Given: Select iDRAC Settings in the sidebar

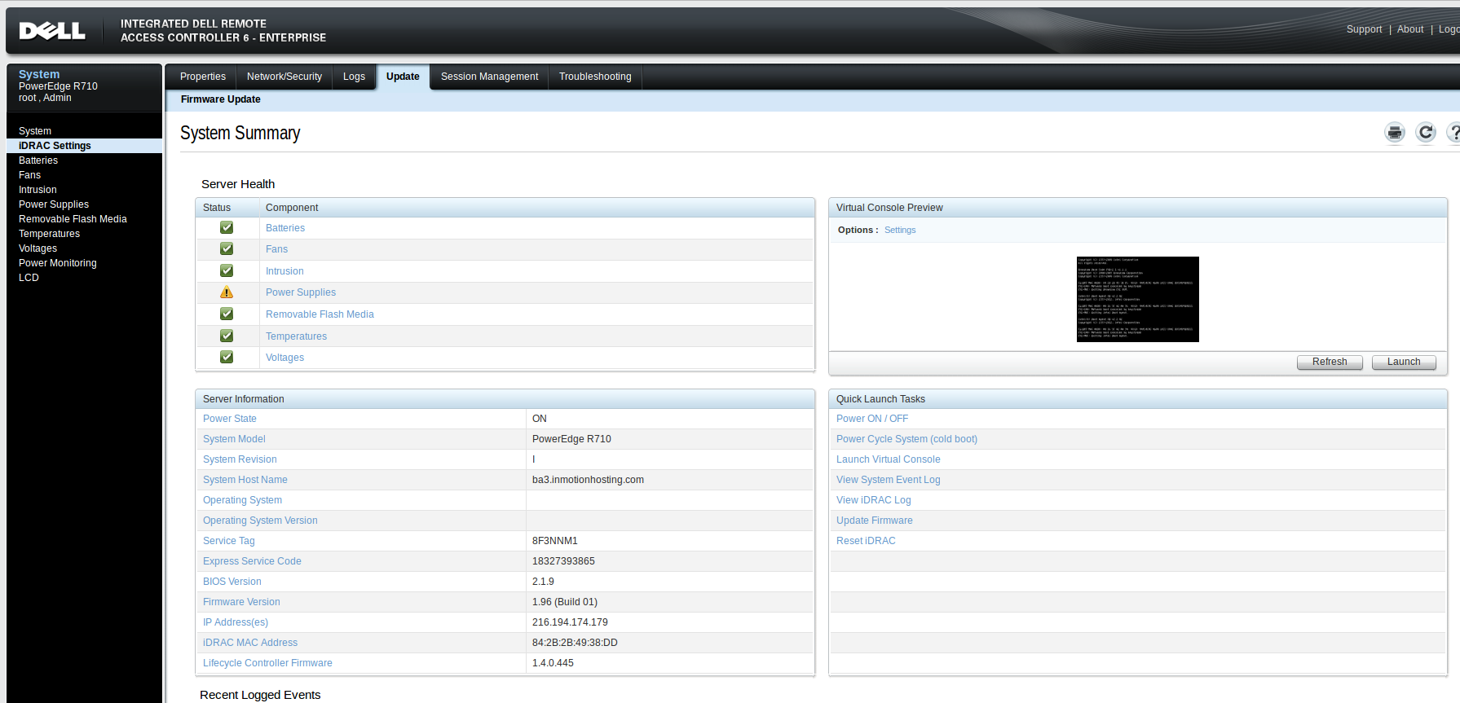Looking at the screenshot, I should pyautogui.click(x=55, y=146).
